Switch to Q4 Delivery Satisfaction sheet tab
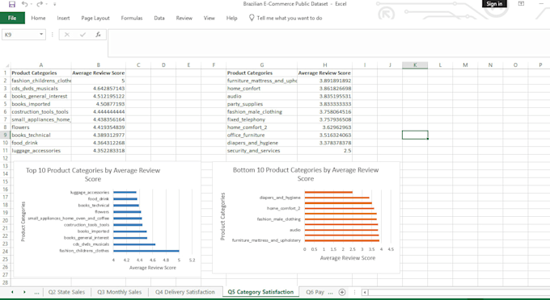Image resolution: width=550 pixels, height=300 pixels. point(185,292)
